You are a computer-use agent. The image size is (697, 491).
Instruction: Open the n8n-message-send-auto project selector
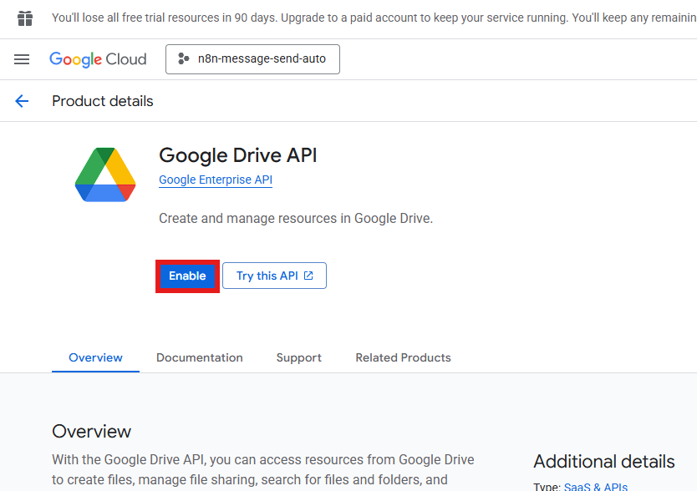click(x=252, y=59)
